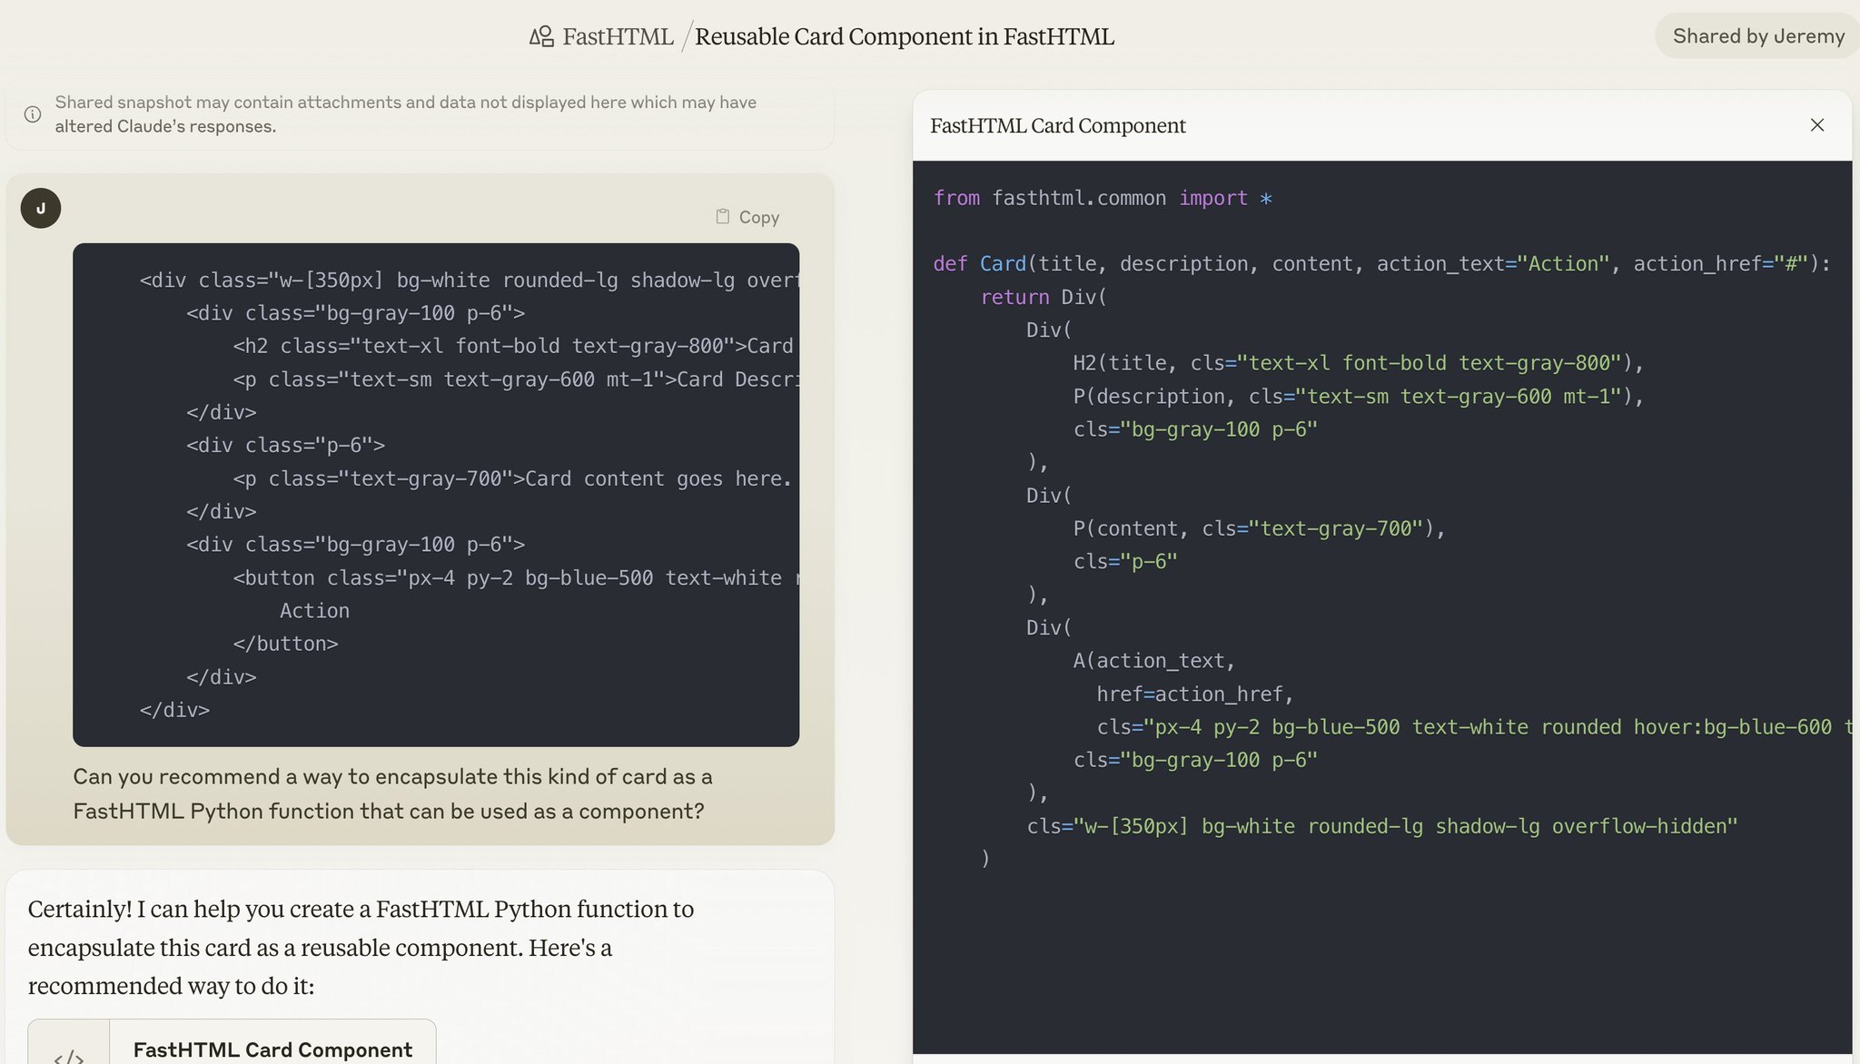Viewport: 1860px width, 1064px height.
Task: Click the 'from fasthtml.common import *' line
Action: pyautogui.click(x=1103, y=198)
